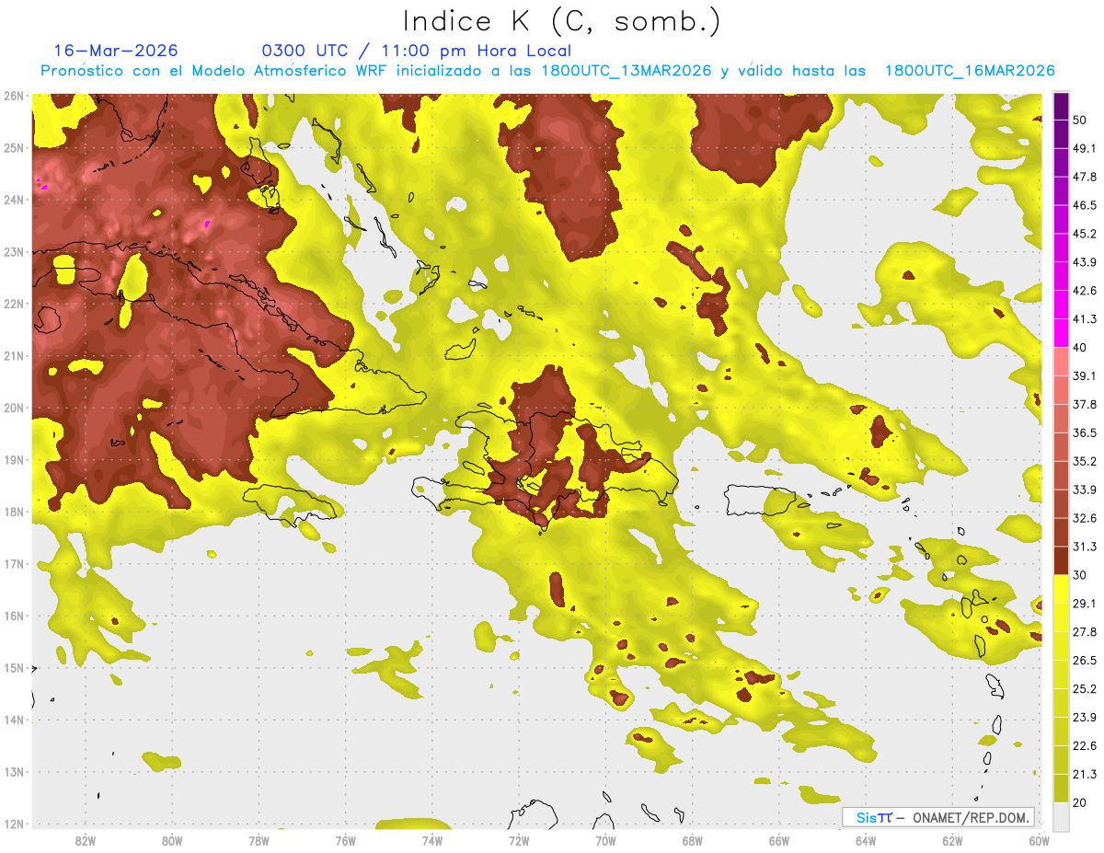
Task: Click the color scale label "36.5"
Action: tap(1084, 432)
